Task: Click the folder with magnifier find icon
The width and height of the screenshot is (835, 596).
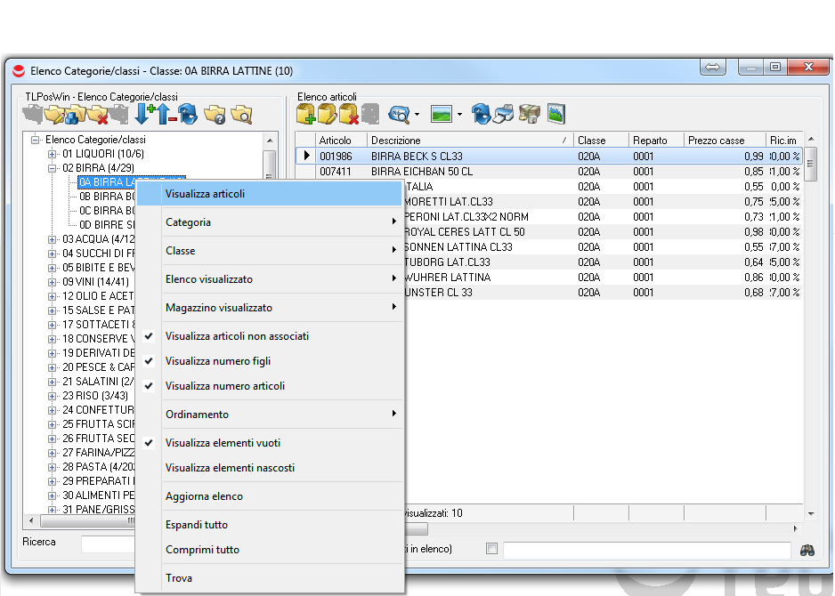Action: coord(241,114)
